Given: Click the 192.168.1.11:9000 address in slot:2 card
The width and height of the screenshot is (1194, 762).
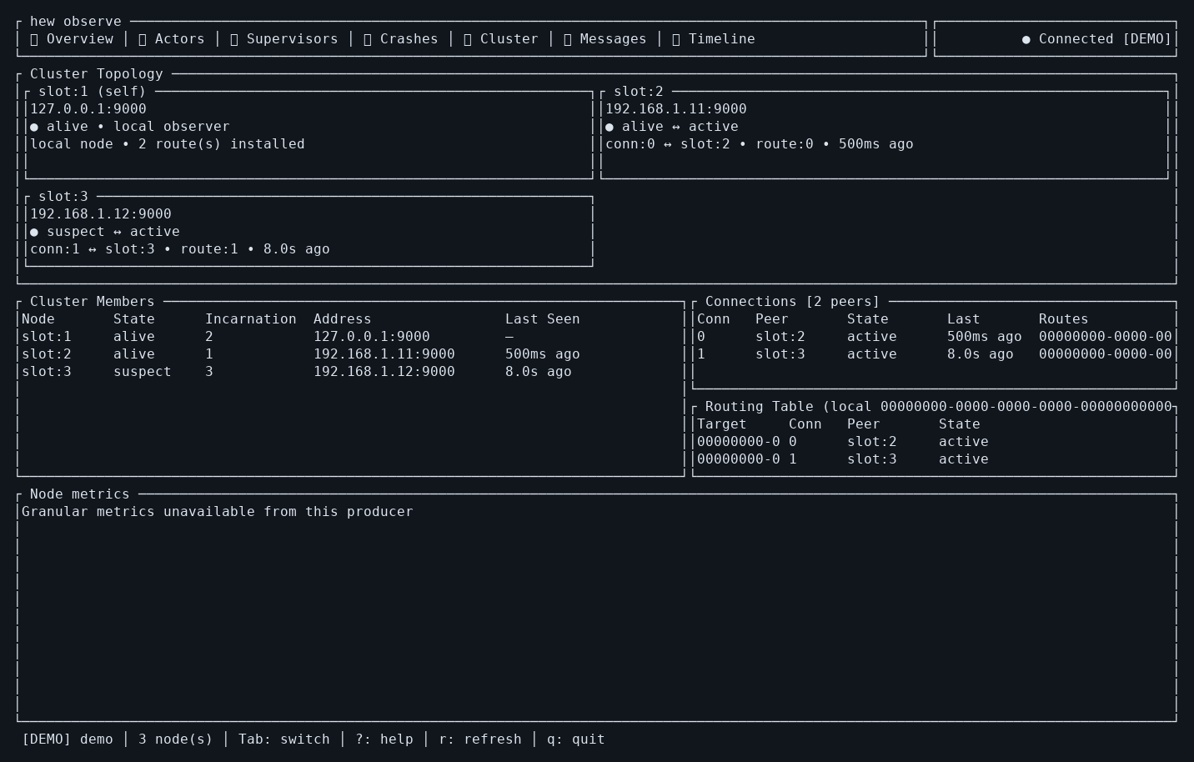Looking at the screenshot, I should pyautogui.click(x=676, y=109).
